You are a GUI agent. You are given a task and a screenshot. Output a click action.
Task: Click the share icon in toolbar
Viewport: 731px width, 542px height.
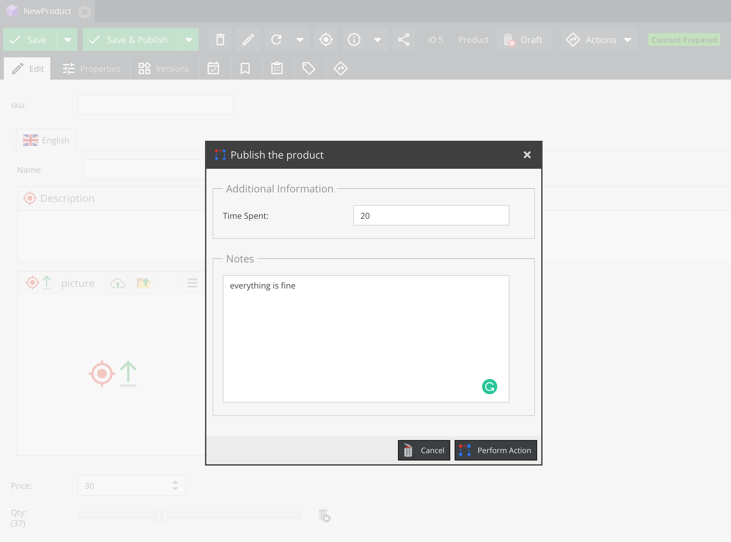pyautogui.click(x=403, y=40)
